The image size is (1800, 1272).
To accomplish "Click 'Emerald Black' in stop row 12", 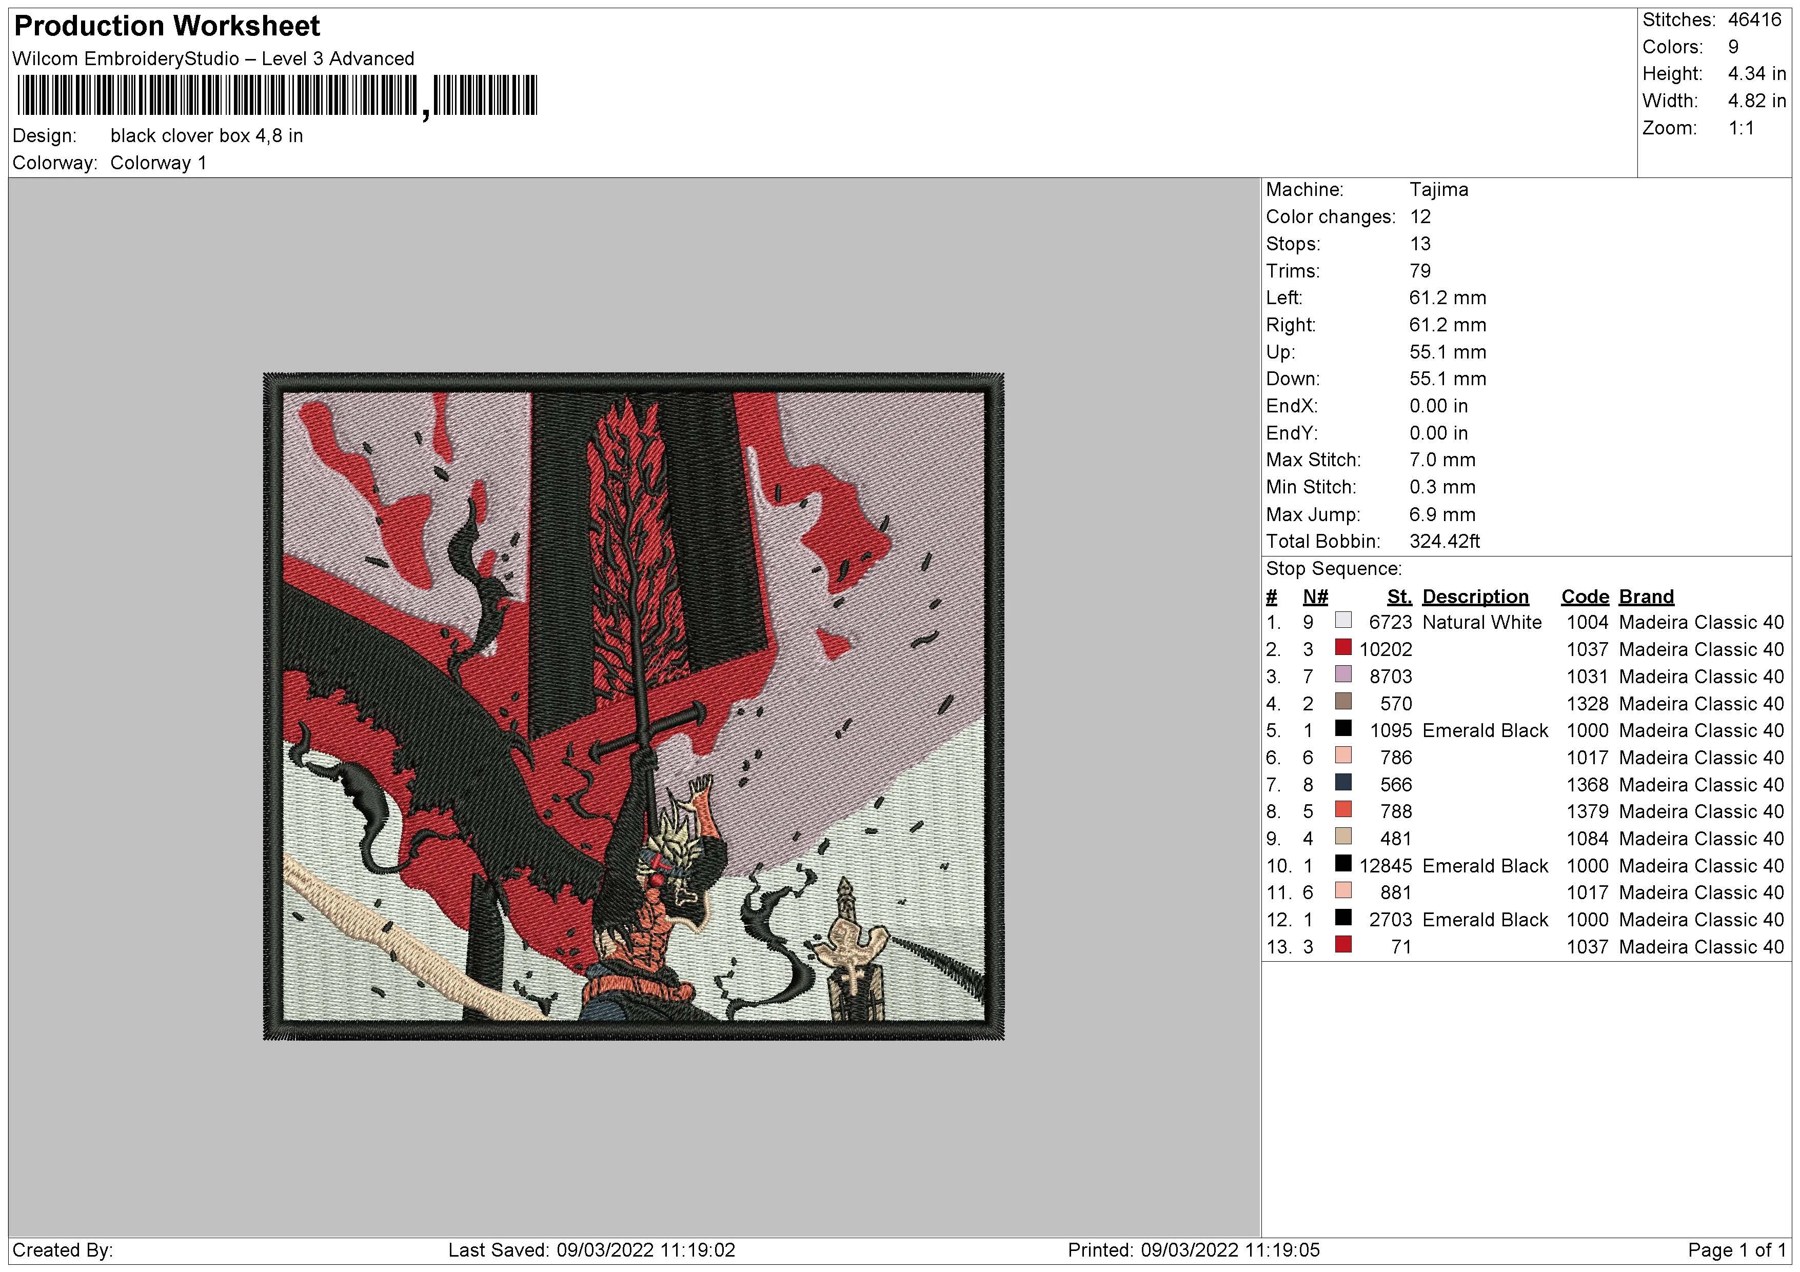I will click(x=1485, y=919).
